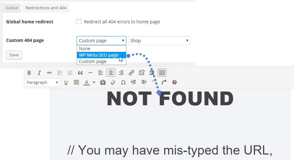Screen dimensions: 294x160
Task: Open the Shop page dropdown
Action: tap(159, 41)
